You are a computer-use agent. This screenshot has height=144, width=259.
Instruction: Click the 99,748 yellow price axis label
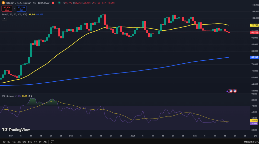coord(254,25)
